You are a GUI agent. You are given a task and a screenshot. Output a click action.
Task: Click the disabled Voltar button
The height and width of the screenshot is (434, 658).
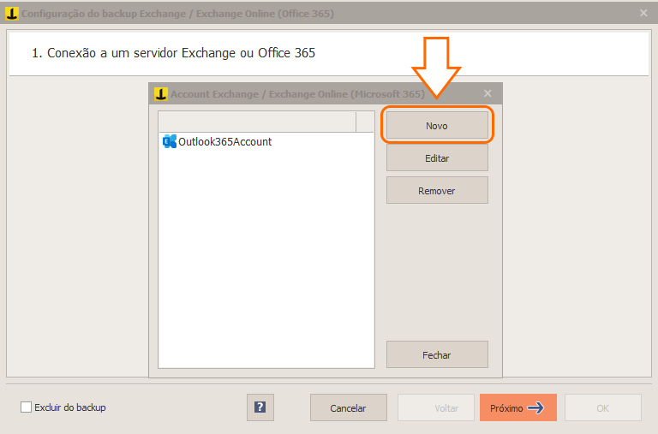(435, 407)
